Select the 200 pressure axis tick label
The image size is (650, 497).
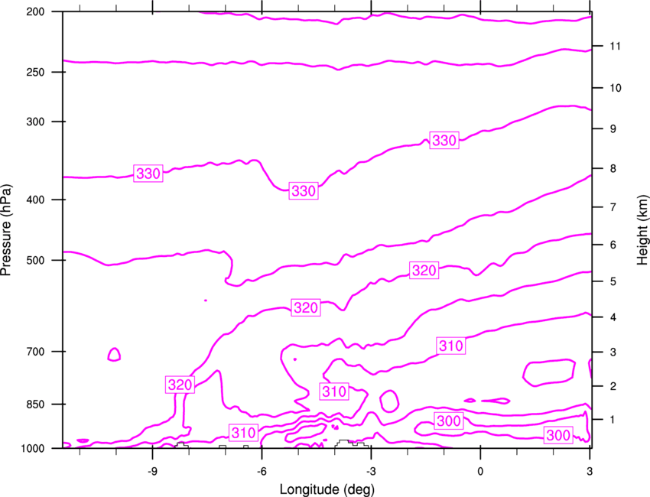[35, 11]
